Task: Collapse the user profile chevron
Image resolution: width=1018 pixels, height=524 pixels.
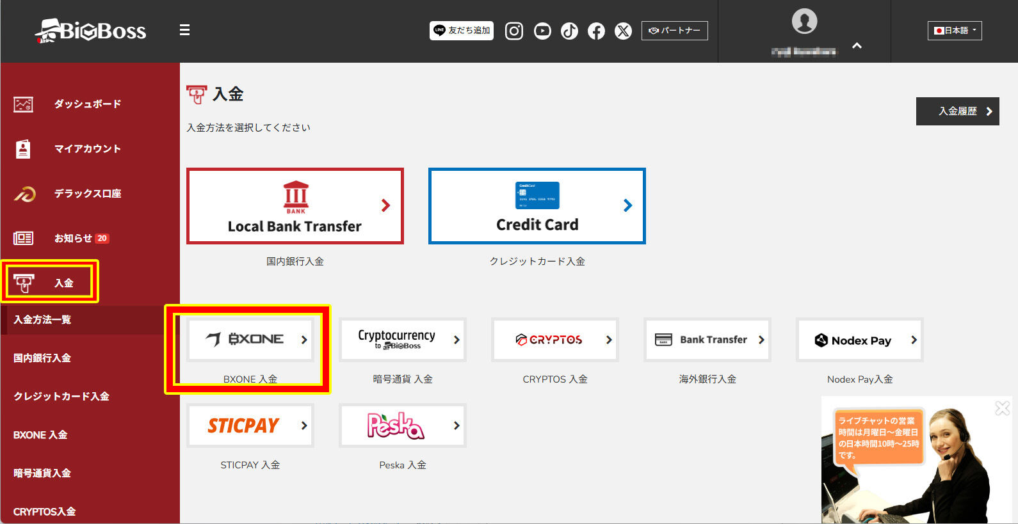Action: (857, 46)
